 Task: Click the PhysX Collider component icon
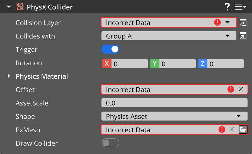pos(20,7)
